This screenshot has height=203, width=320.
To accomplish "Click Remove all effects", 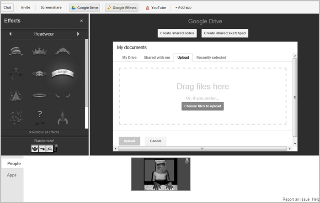I will click(44, 132).
